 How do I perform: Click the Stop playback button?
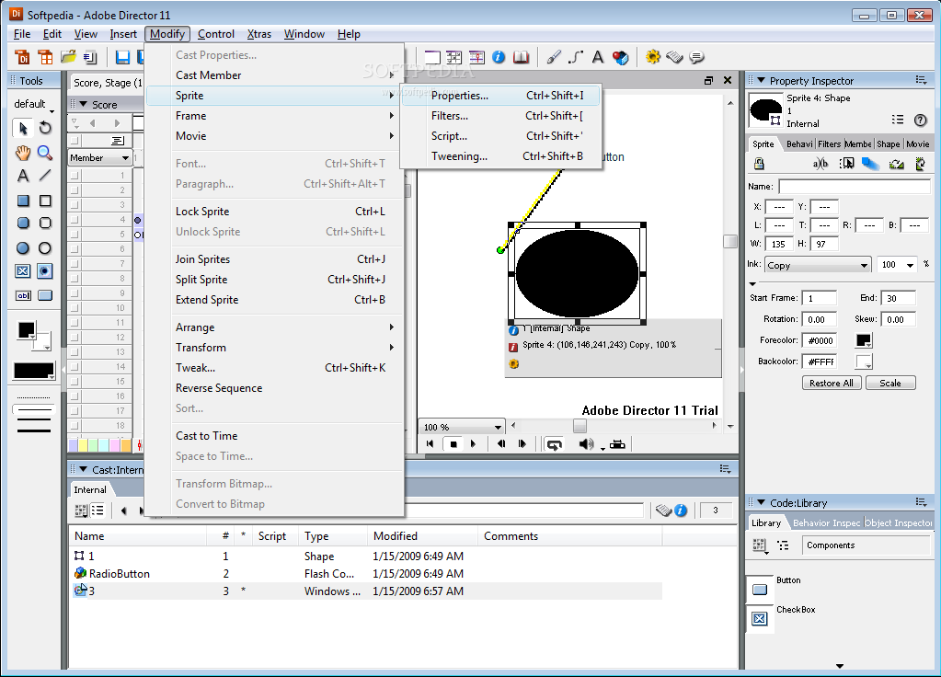[x=453, y=444]
